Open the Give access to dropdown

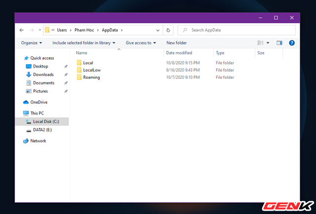[x=141, y=43]
